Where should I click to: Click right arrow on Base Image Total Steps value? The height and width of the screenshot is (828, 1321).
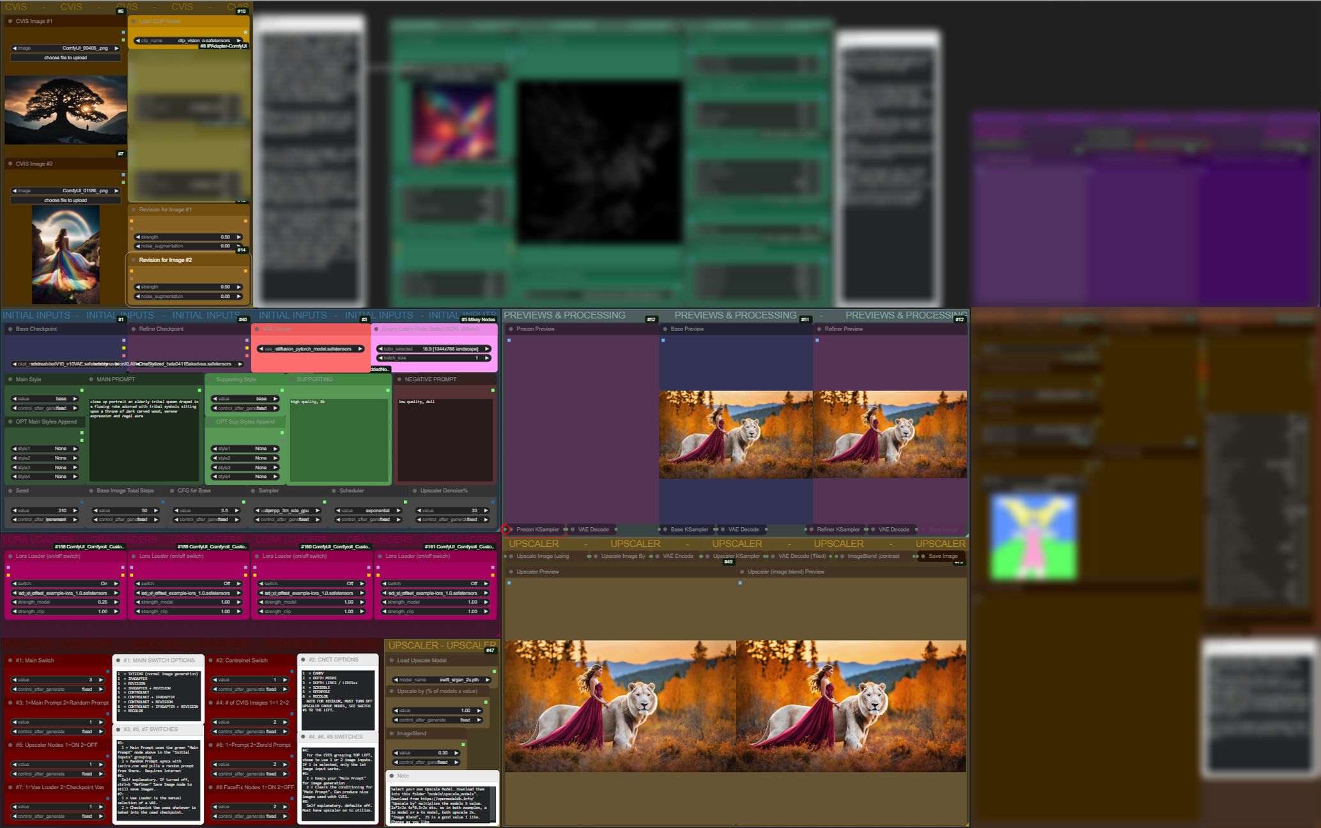click(155, 510)
